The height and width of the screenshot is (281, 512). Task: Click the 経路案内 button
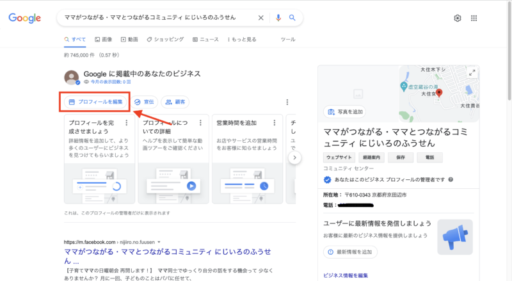(x=371, y=157)
